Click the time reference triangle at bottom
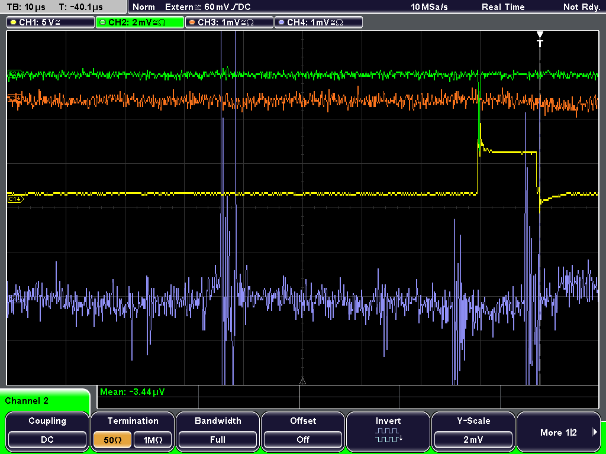This screenshot has height=454, width=606. [302, 381]
